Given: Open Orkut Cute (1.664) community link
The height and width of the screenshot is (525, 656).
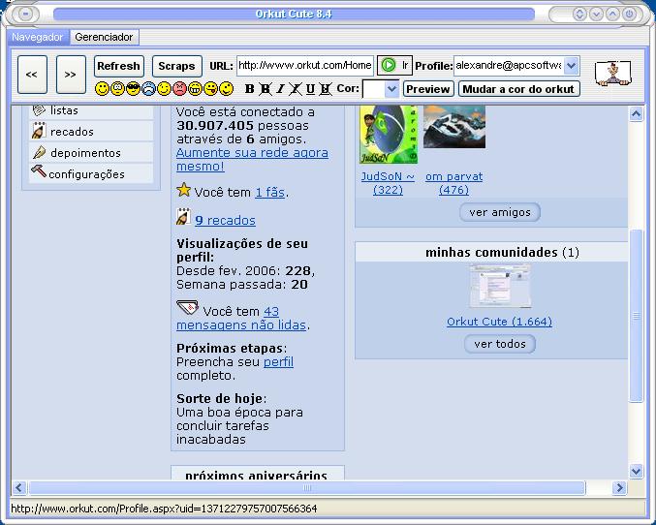Looking at the screenshot, I should click(500, 322).
